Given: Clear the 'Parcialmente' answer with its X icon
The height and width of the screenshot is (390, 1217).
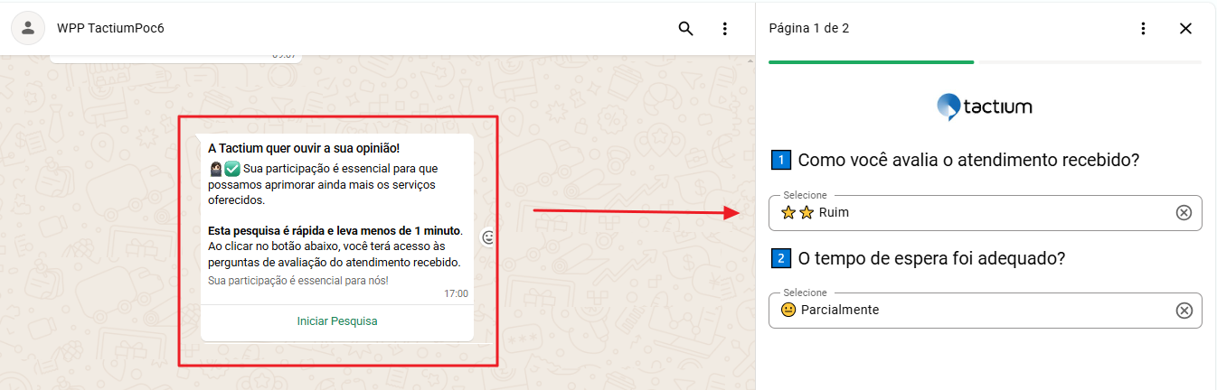Looking at the screenshot, I should point(1184,311).
